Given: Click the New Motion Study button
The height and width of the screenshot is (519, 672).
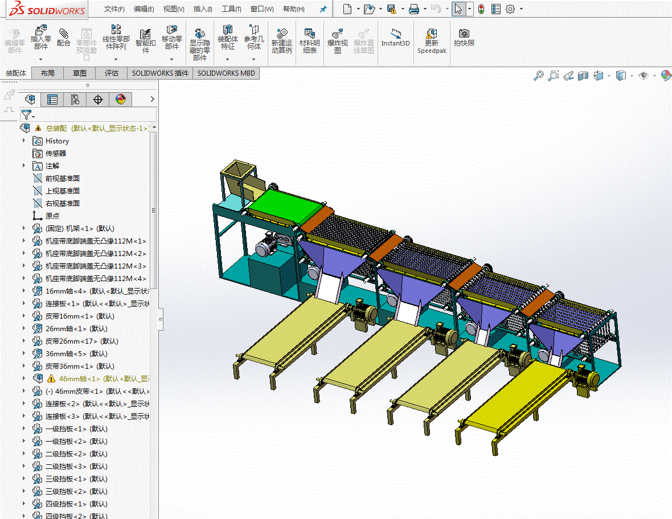Looking at the screenshot, I should point(281,40).
